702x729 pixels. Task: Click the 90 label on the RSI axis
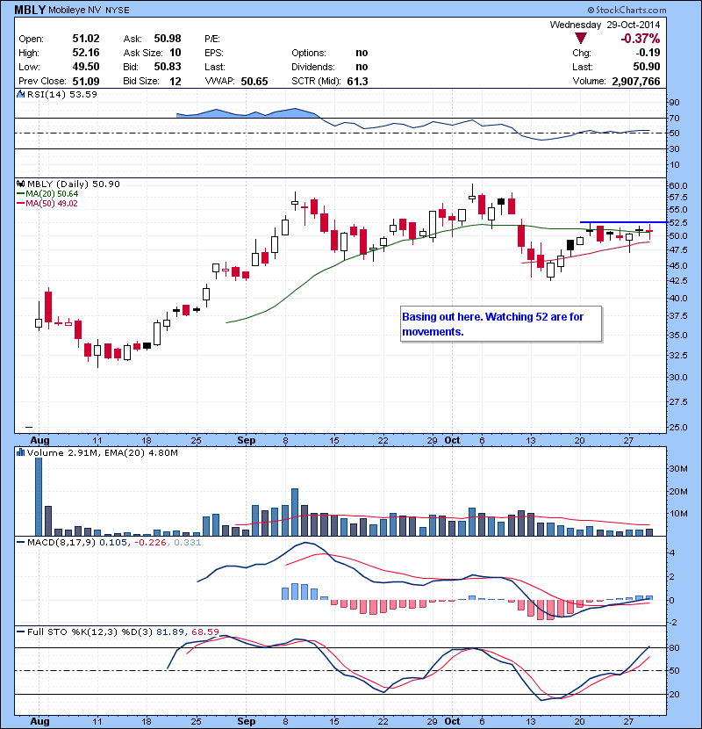(x=674, y=102)
